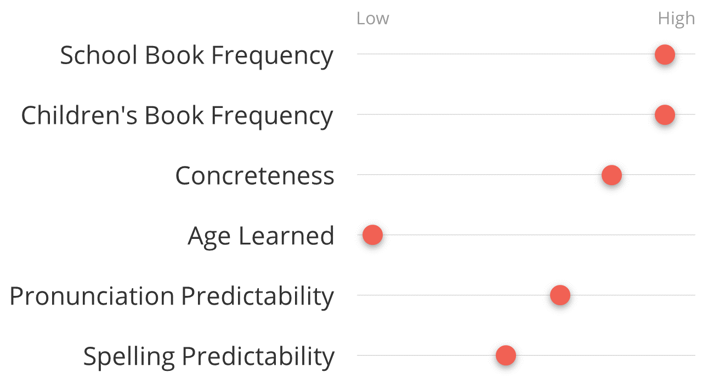
Task: Click the Children's Book Frequency label
Action: pyautogui.click(x=177, y=116)
